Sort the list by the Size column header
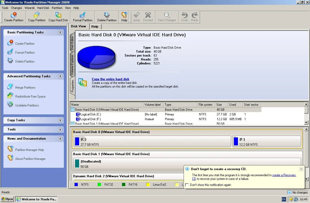 coord(221,105)
